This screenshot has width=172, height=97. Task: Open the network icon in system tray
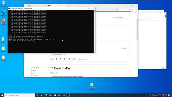(x=155, y=95)
